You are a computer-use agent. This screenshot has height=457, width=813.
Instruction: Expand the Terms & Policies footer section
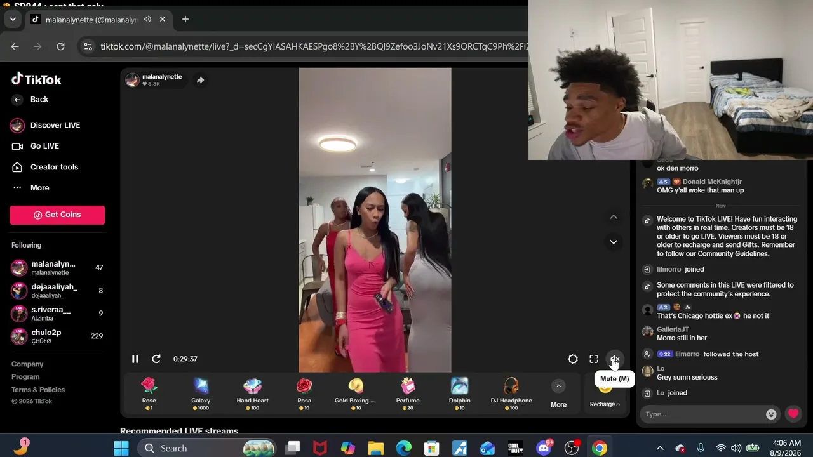point(38,390)
